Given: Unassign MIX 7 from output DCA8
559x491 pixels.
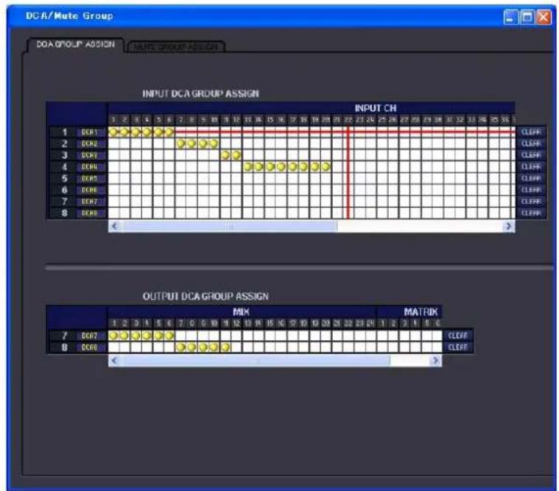Looking at the screenshot, I should tap(180, 347).
